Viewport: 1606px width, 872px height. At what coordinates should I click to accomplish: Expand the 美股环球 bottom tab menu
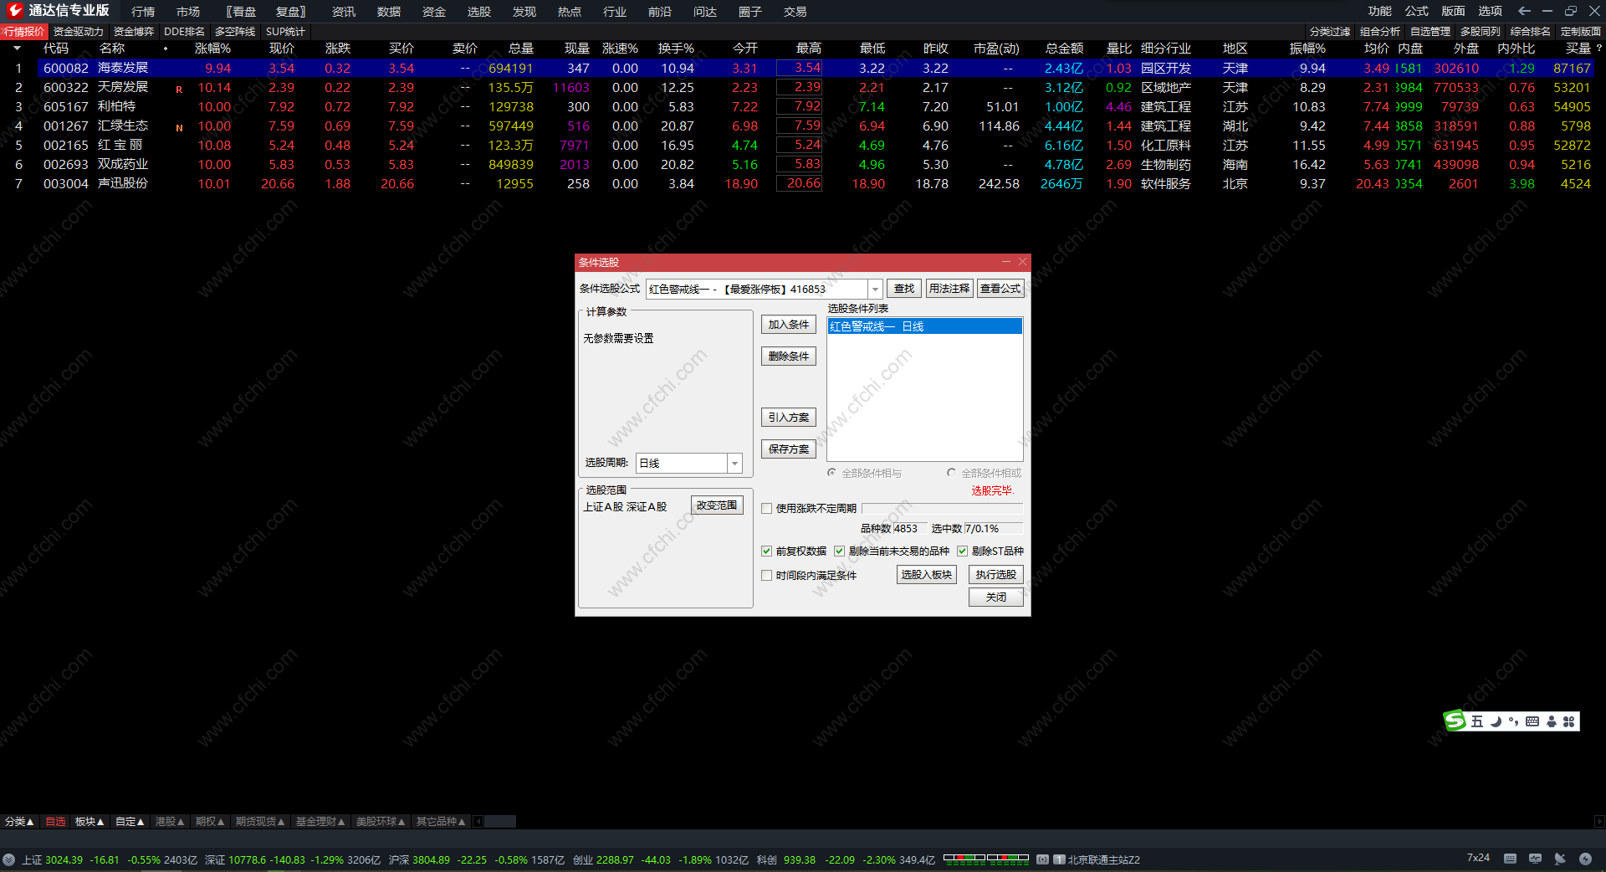click(381, 822)
